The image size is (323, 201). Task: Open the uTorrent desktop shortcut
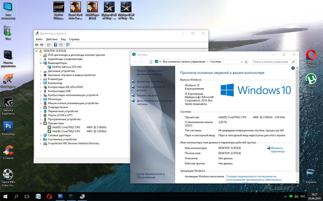pyautogui.click(x=311, y=81)
